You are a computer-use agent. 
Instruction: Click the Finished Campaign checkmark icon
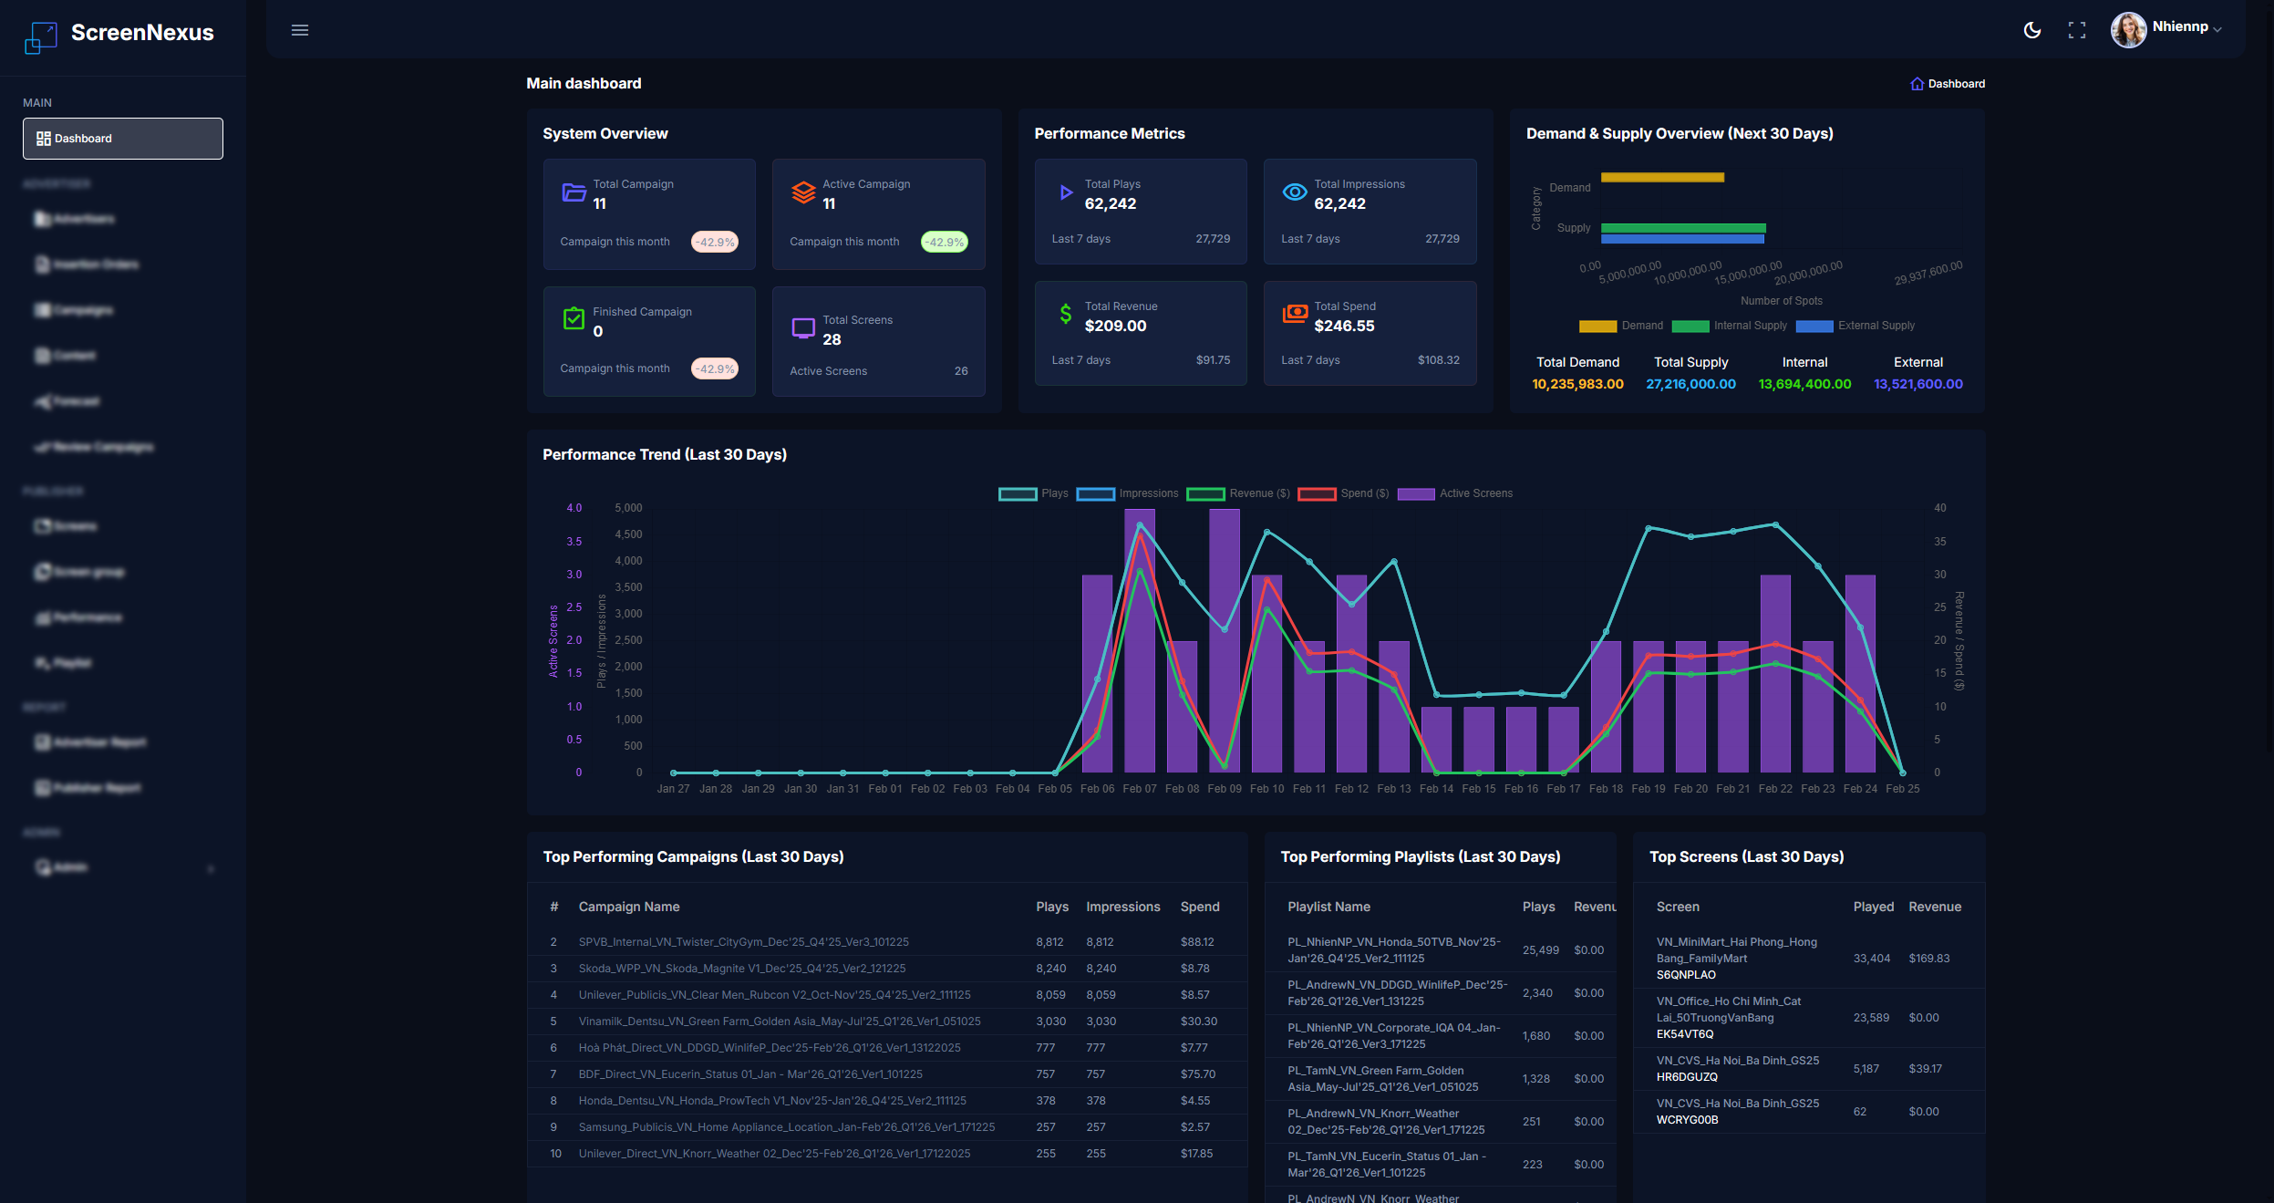574,319
